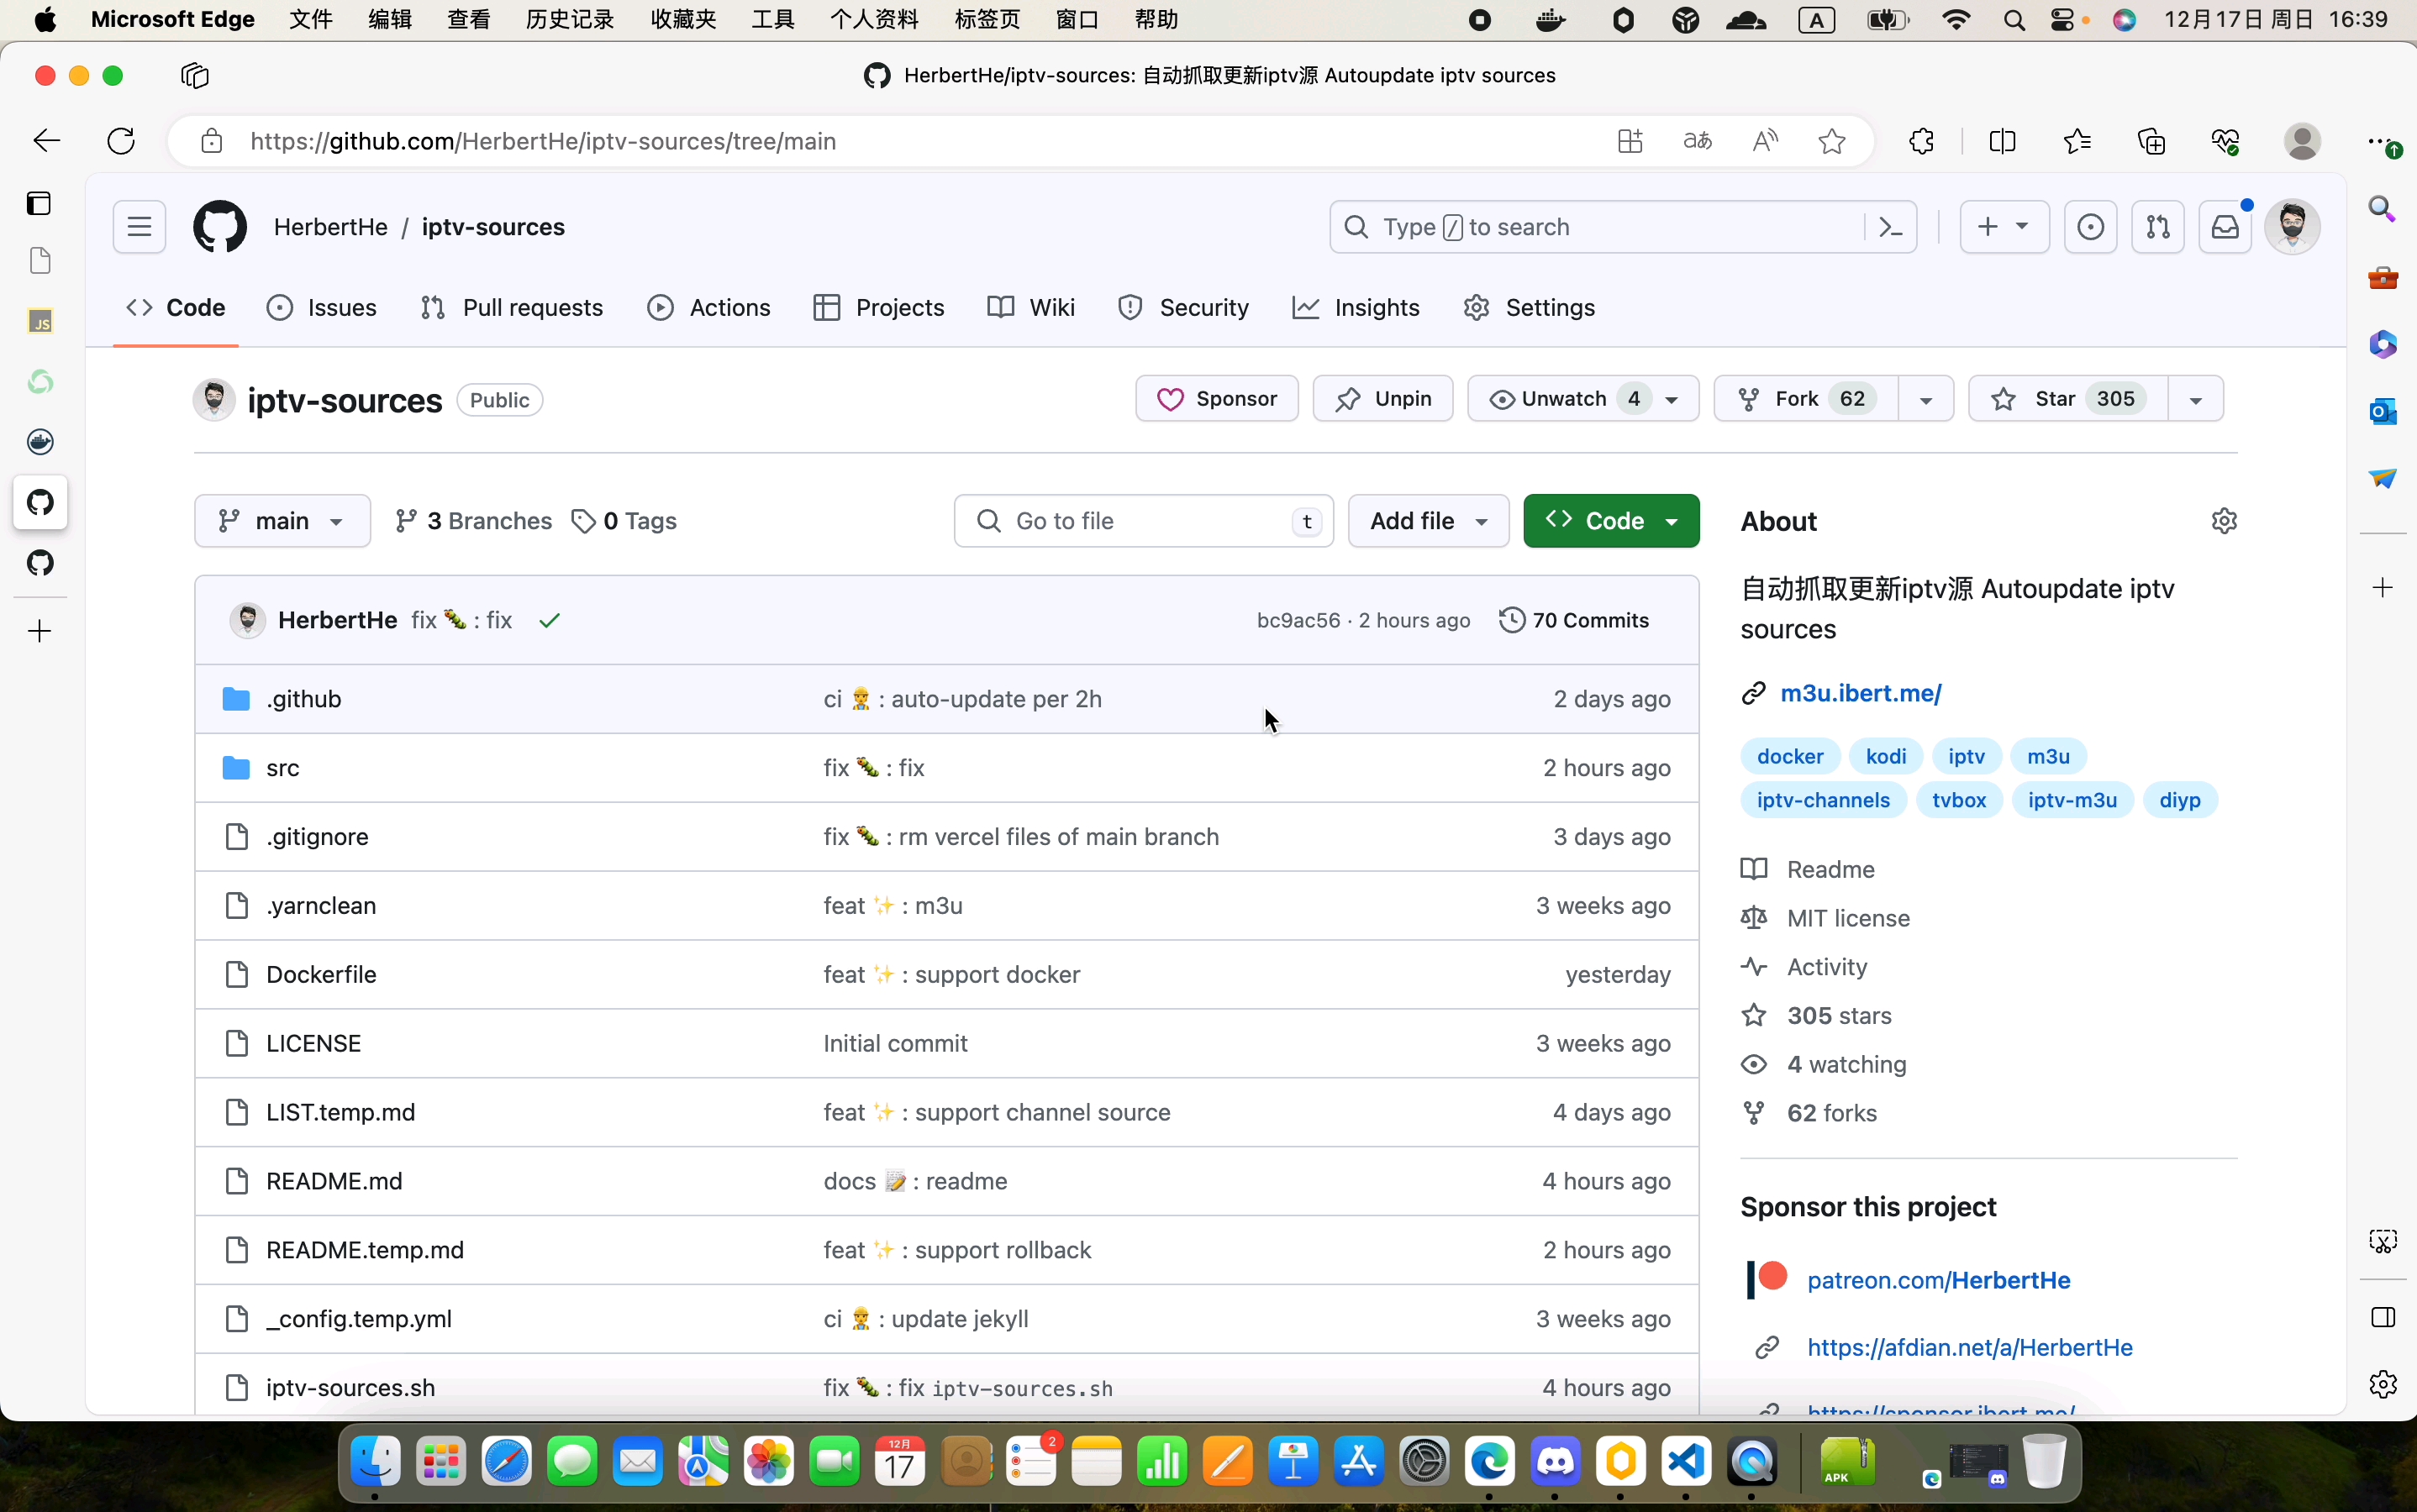Open the repository Settings tab

[x=1529, y=308]
